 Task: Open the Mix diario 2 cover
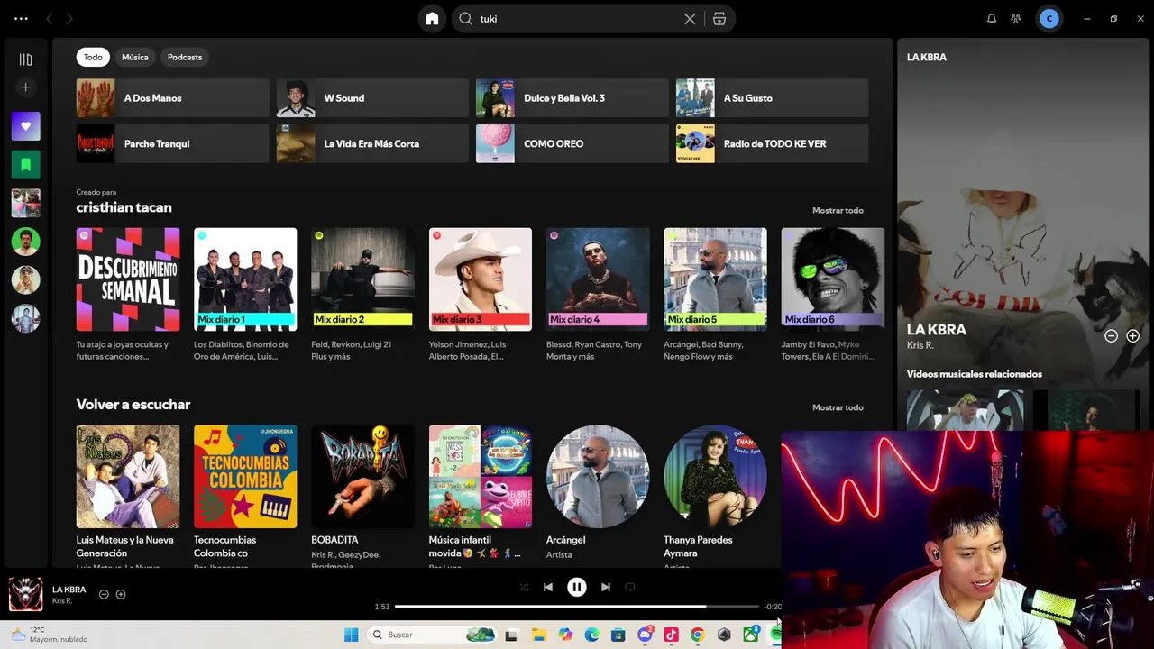pos(362,279)
